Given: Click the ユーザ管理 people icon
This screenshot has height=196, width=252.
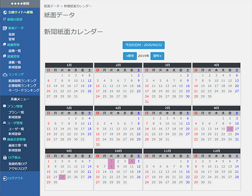Looking at the screenshot, I should click(5, 123).
